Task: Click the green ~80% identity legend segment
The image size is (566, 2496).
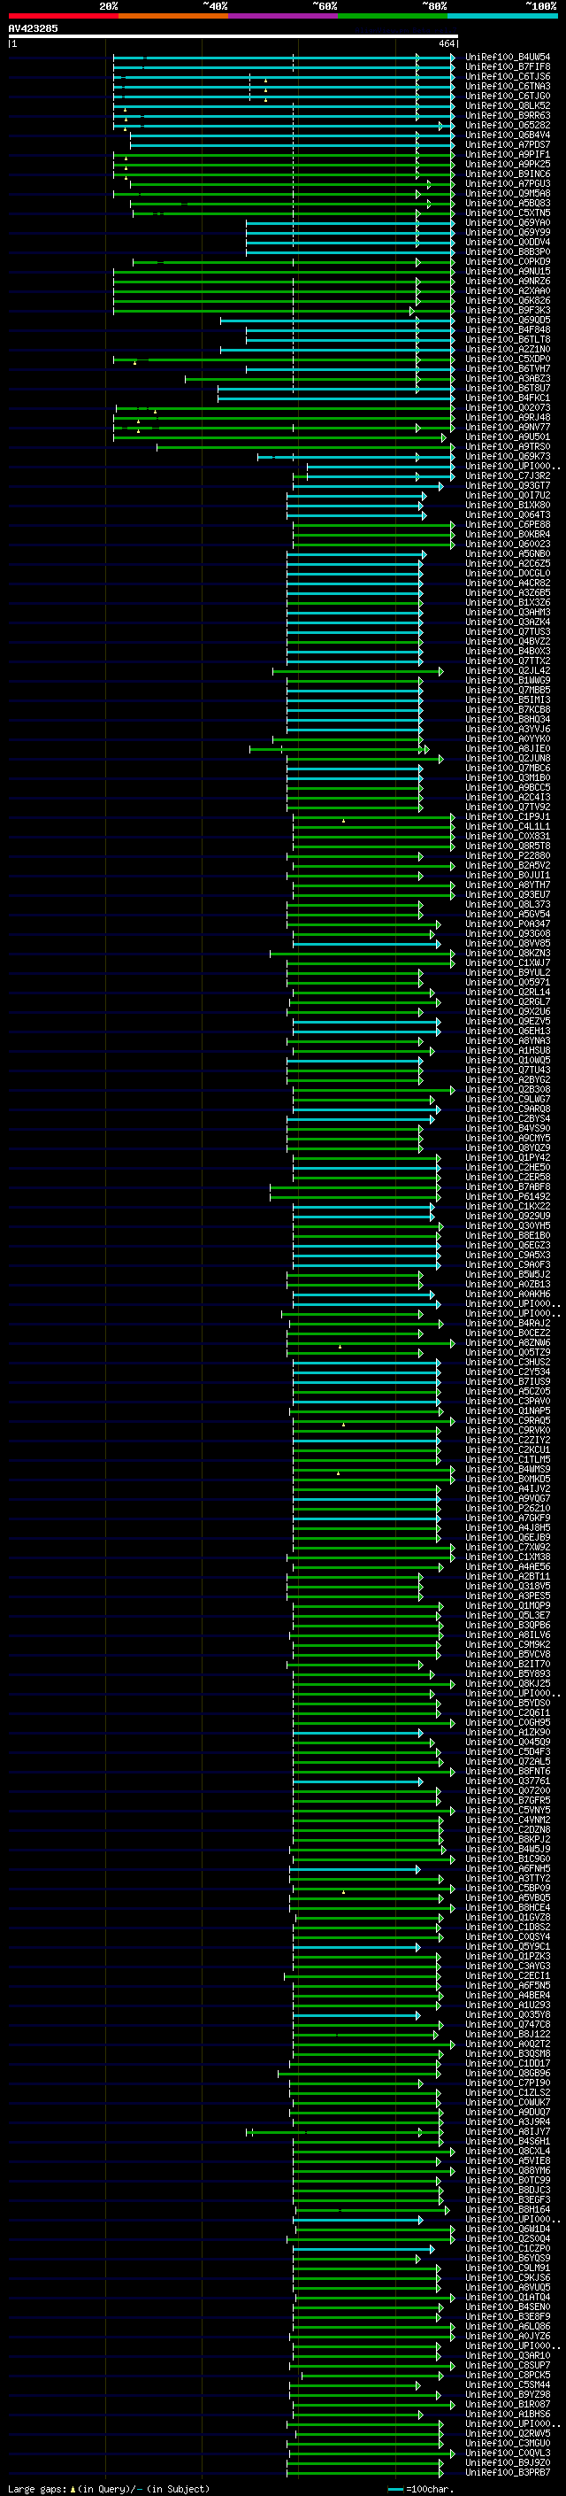Action: tap(393, 16)
